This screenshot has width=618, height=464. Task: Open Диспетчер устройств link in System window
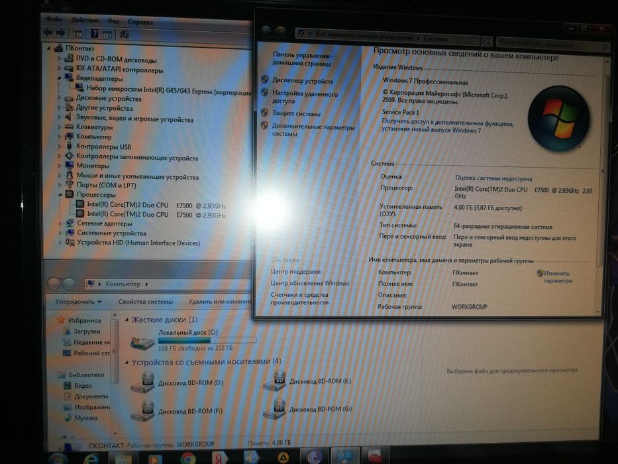tap(302, 80)
